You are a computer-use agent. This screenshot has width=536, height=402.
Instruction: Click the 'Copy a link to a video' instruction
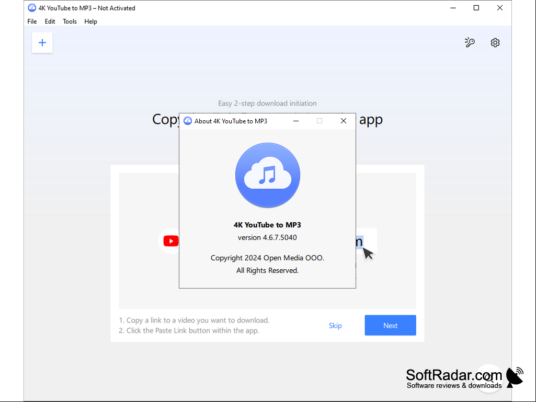pyautogui.click(x=194, y=320)
